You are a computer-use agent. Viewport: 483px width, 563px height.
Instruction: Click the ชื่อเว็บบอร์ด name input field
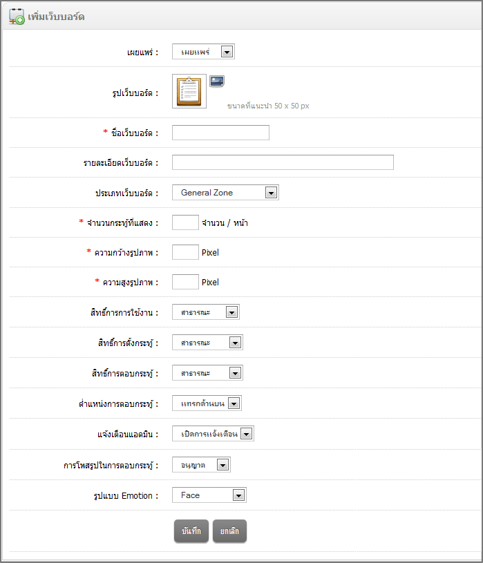coord(220,133)
